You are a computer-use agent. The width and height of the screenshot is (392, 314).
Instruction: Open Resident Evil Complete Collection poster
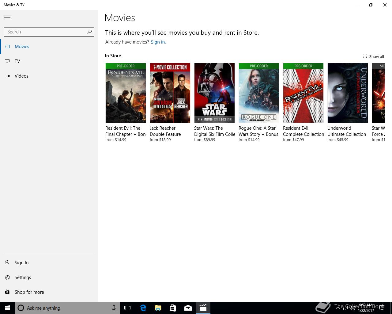[303, 93]
